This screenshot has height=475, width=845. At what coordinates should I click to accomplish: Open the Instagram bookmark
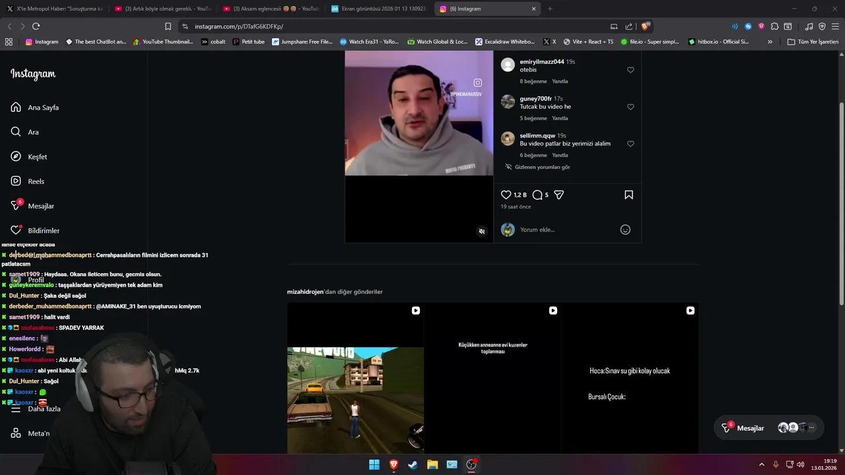(x=42, y=42)
